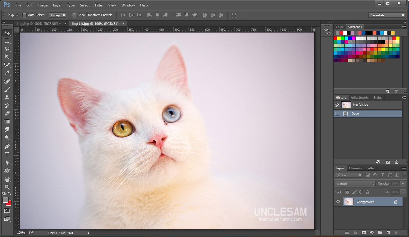
Task: Open the Swatches panel menu
Action: coord(403,27)
